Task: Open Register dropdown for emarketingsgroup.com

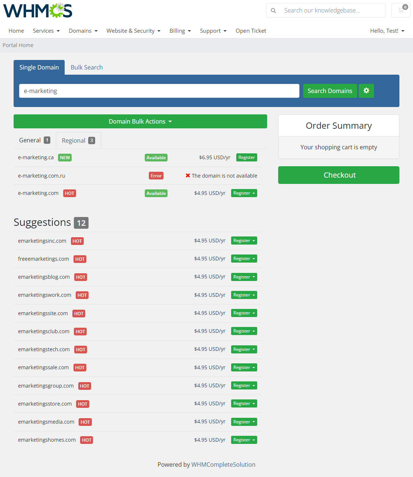Action: pos(244,385)
